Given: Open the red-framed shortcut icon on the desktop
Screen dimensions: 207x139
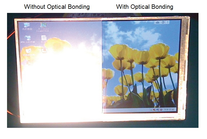Looking at the screenshot, I should point(44,51).
